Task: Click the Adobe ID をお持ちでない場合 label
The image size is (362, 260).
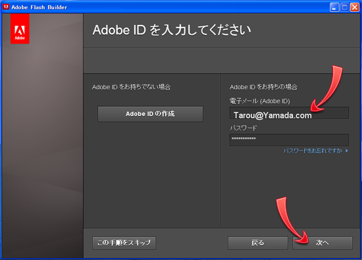Action: (132, 87)
